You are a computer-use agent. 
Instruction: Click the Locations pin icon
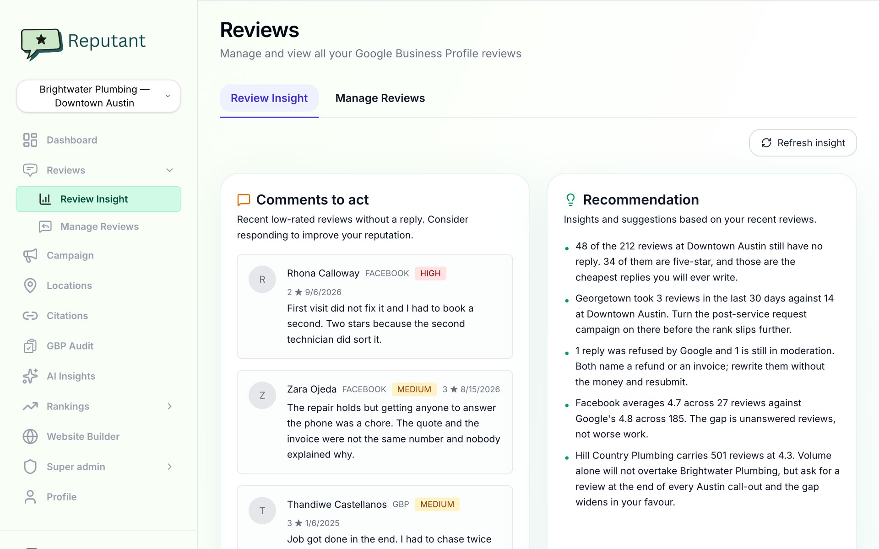coord(30,285)
